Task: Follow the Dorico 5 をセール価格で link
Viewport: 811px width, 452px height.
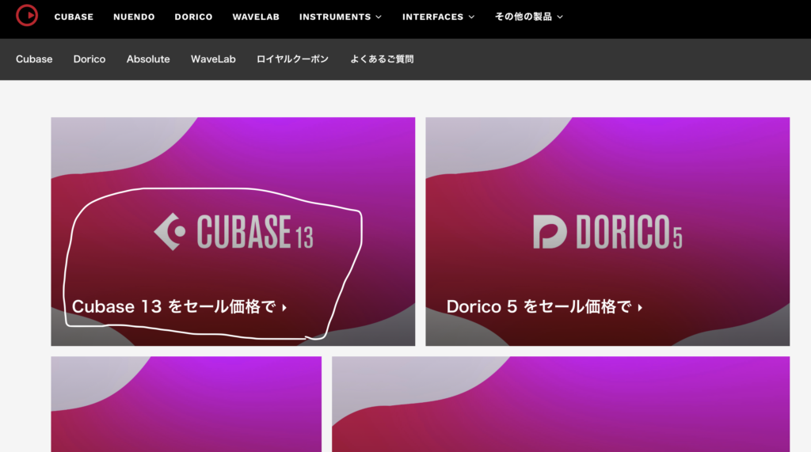Action: [545, 307]
